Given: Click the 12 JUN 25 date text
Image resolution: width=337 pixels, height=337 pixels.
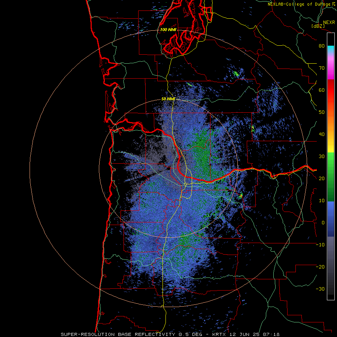Looking at the screenshot, I should pos(244,334).
